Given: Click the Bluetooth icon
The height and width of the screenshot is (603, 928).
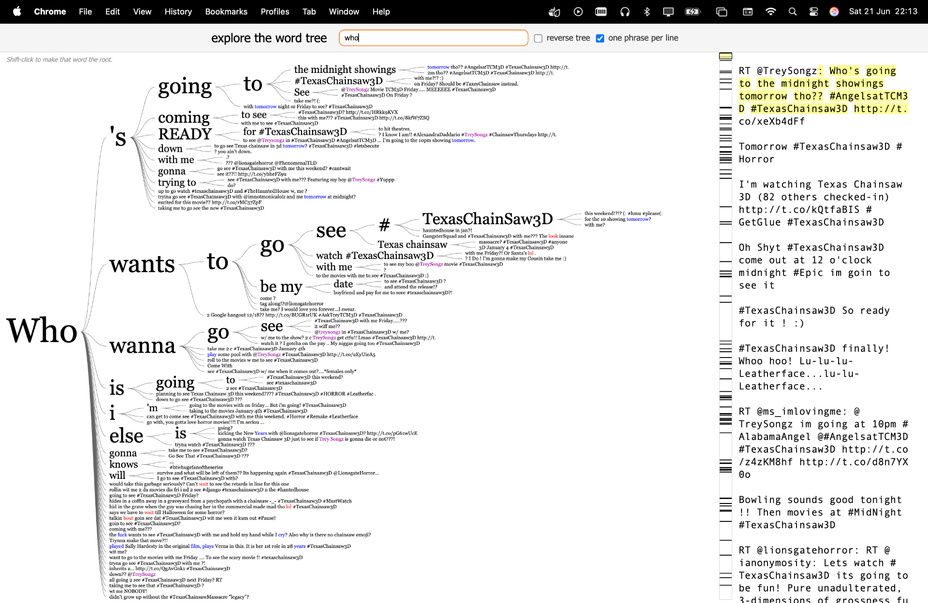Looking at the screenshot, I should (x=647, y=12).
